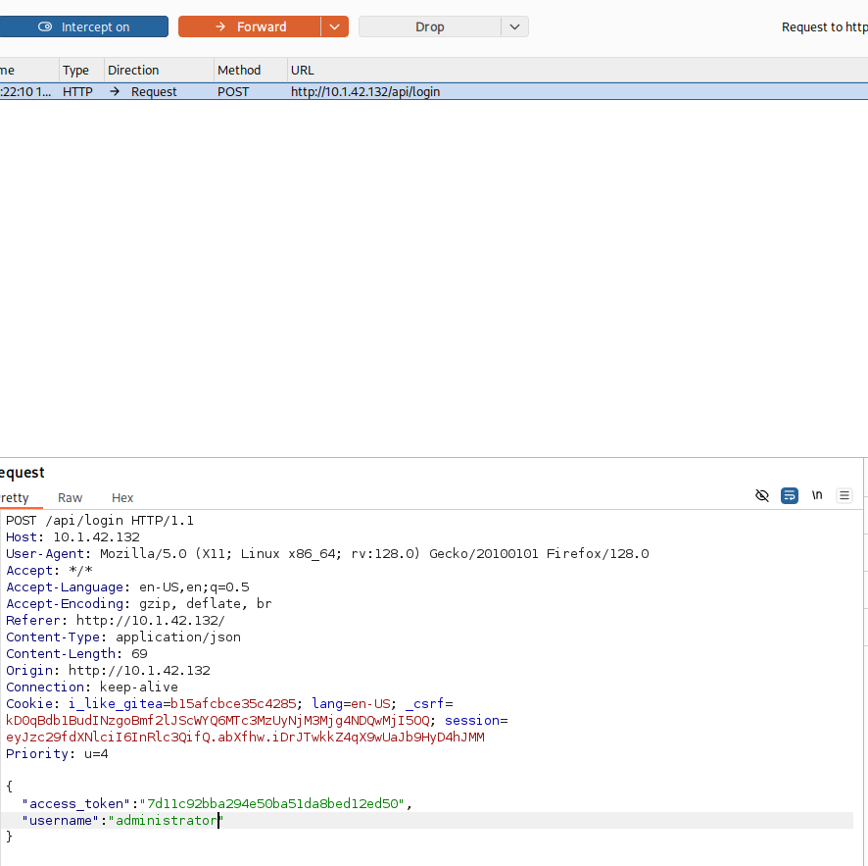Toggle the Intercept on switch
Image resolution: width=868 pixels, height=866 pixels.
coord(83,26)
